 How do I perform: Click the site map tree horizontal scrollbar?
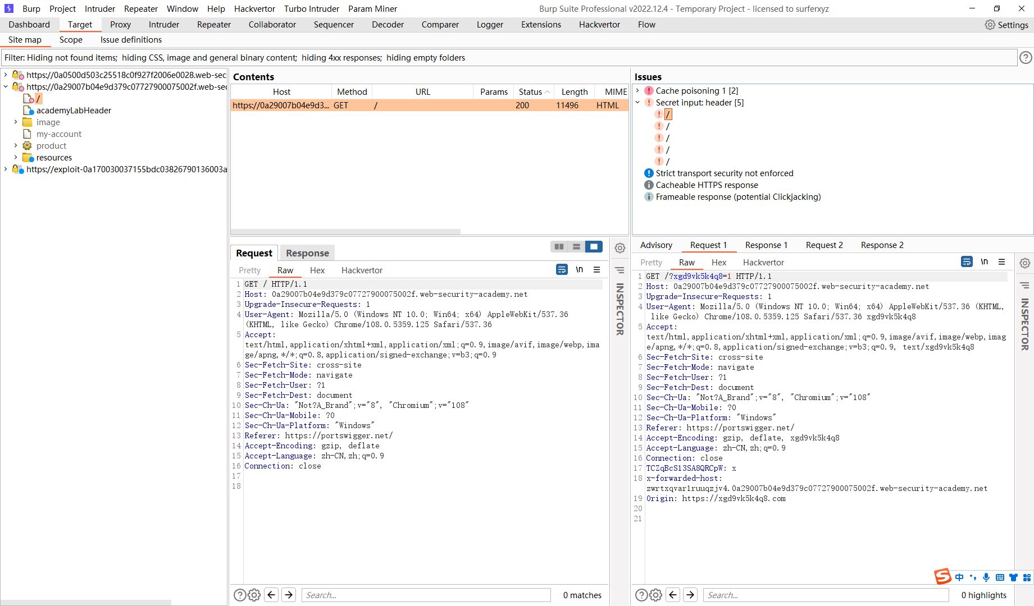click(x=86, y=603)
